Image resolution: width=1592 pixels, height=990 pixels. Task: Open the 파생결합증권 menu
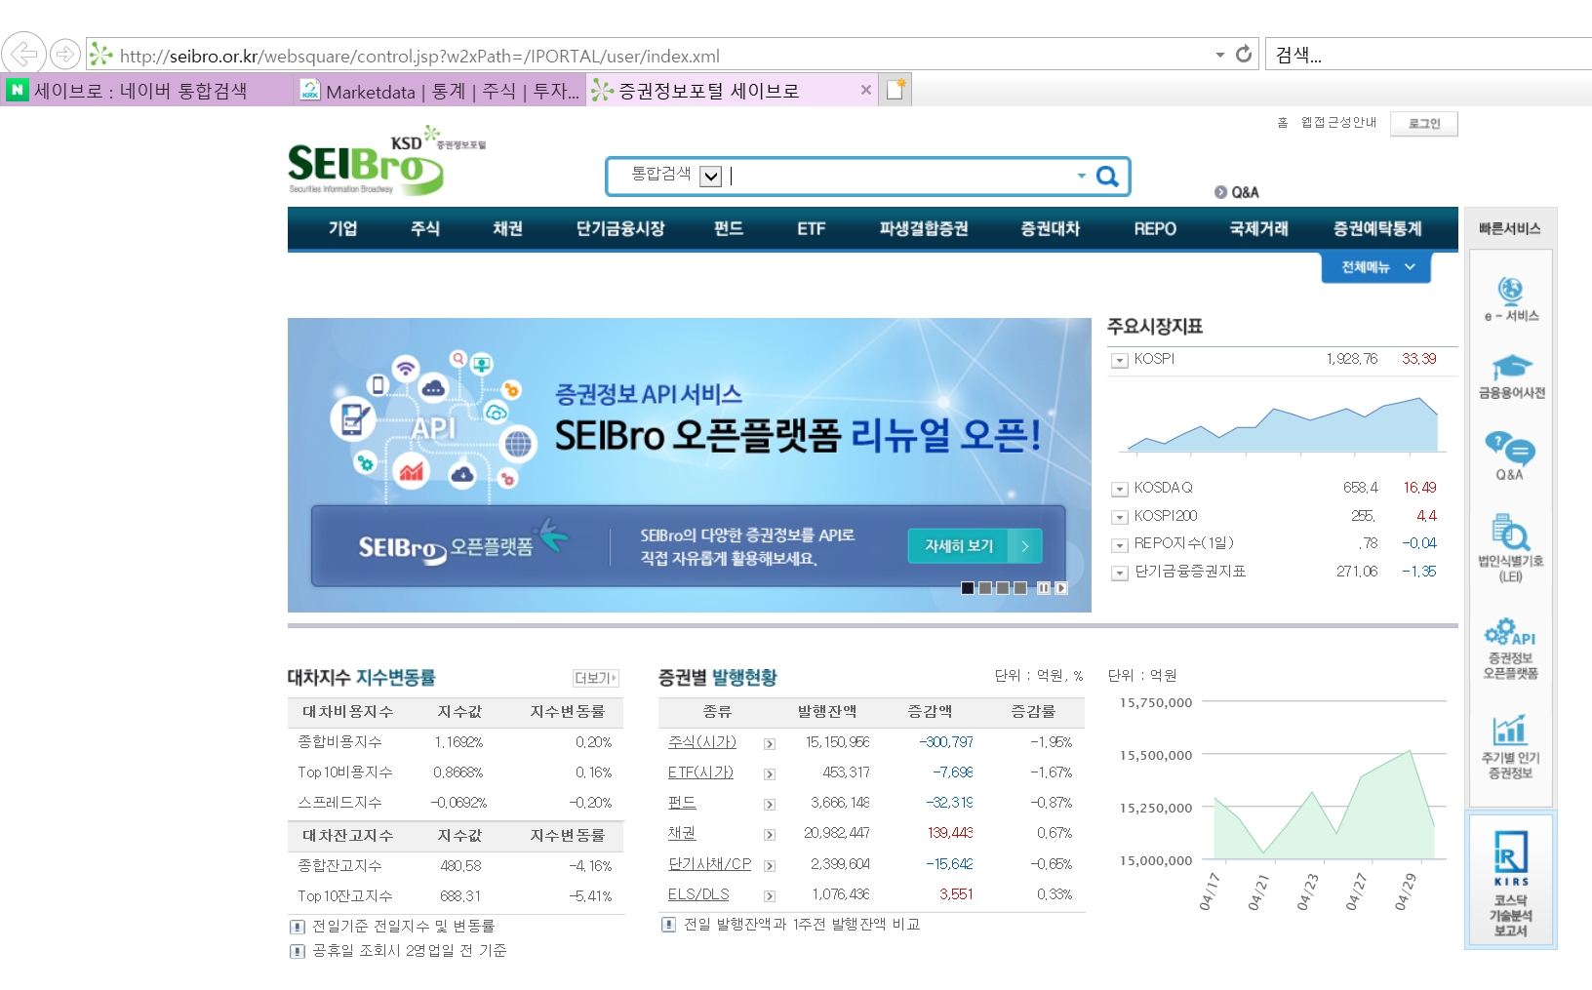(x=924, y=228)
